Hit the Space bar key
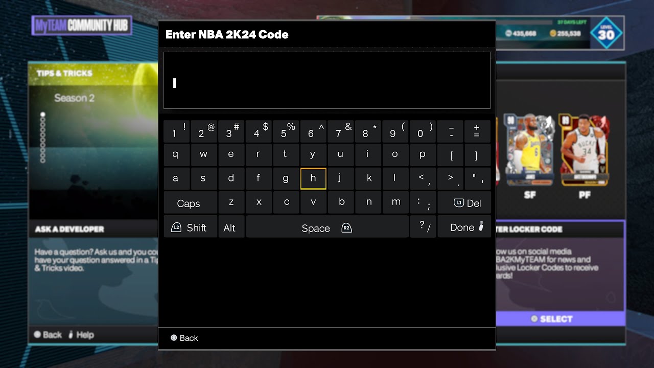This screenshot has height=368, width=654. 327,227
